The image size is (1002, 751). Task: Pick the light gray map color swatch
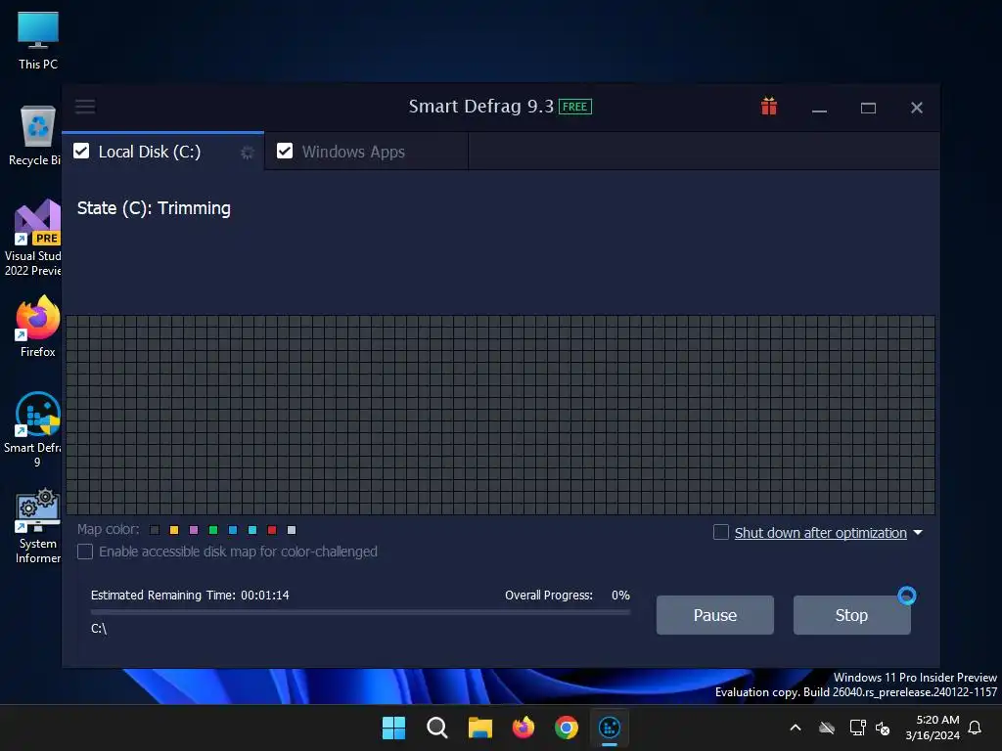click(x=292, y=530)
